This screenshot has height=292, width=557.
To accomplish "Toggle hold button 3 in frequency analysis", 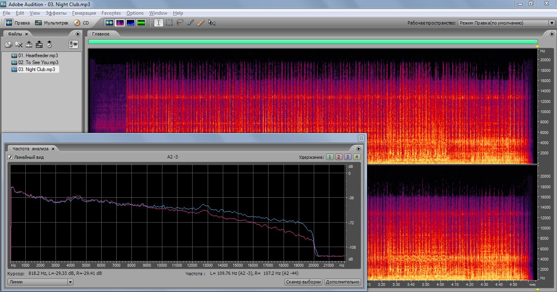I will coord(347,157).
